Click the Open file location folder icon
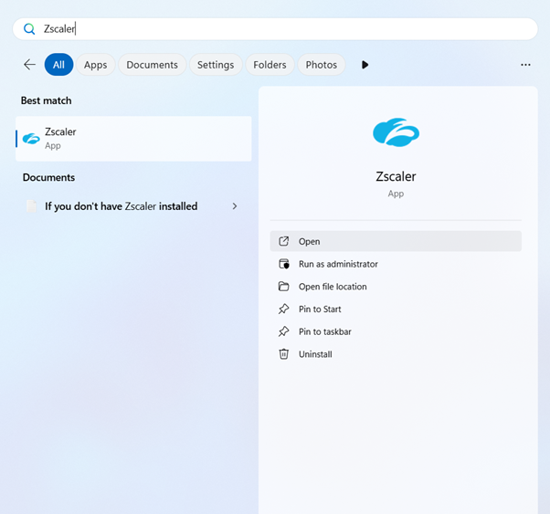The width and height of the screenshot is (550, 514). 283,287
